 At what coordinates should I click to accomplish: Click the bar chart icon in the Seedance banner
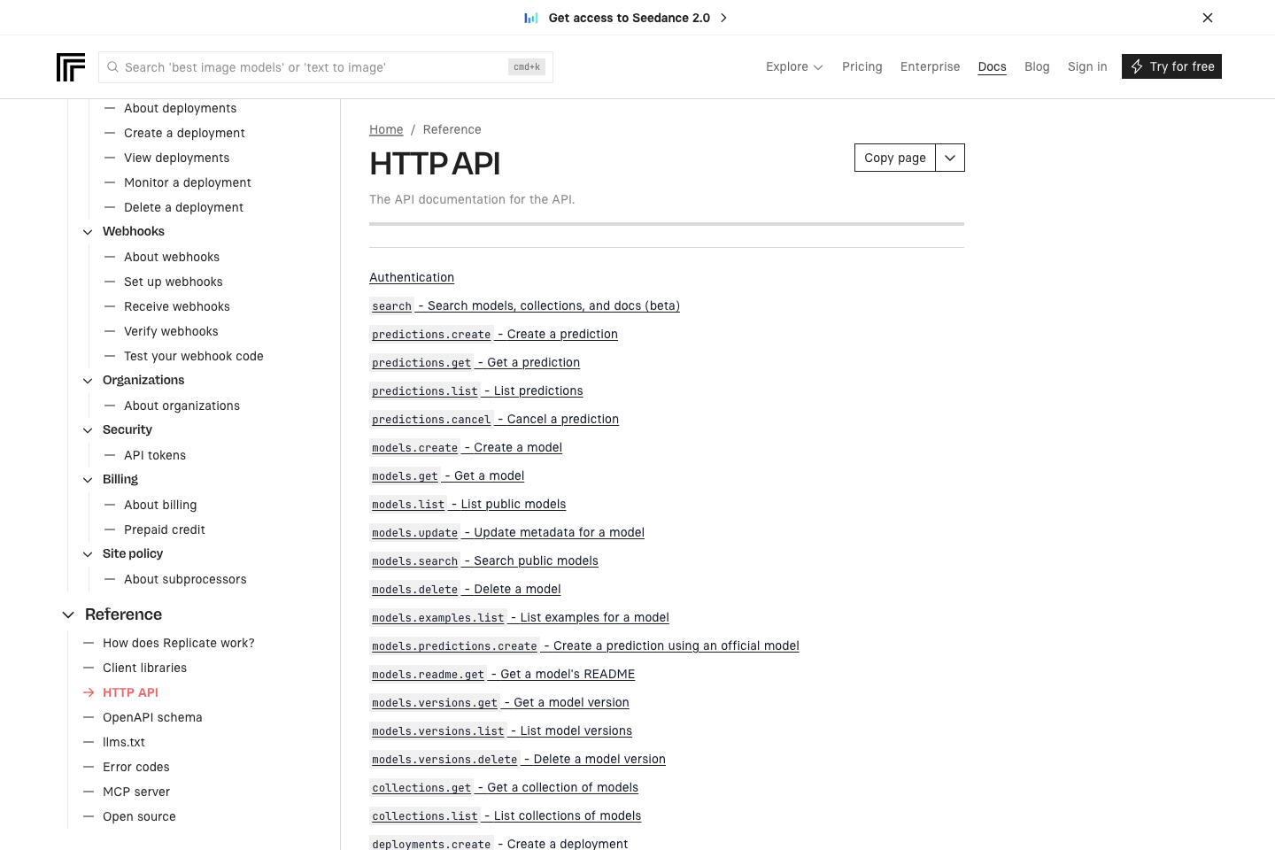click(531, 17)
